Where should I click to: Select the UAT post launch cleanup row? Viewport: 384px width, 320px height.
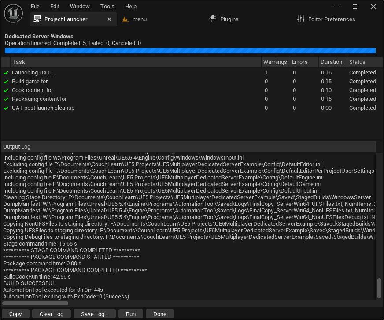pos(192,108)
